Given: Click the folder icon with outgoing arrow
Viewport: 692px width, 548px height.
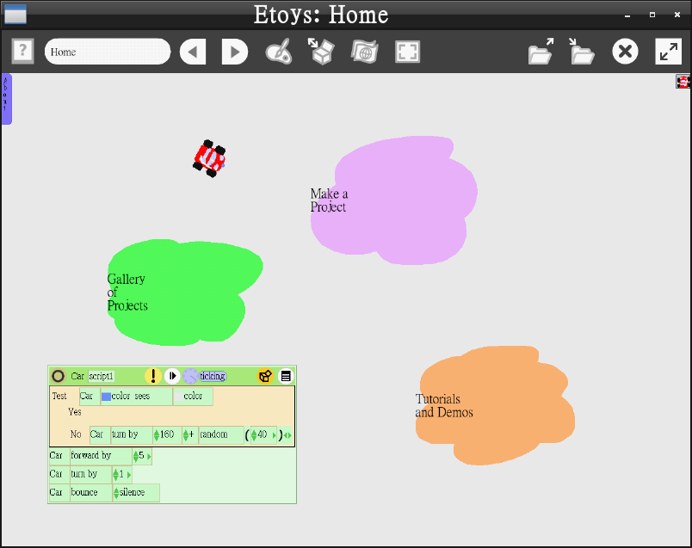Looking at the screenshot, I should coord(541,52).
